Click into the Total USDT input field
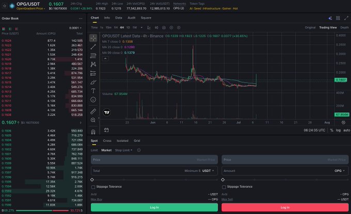The width and height of the screenshot is (351, 214). [x=154, y=171]
